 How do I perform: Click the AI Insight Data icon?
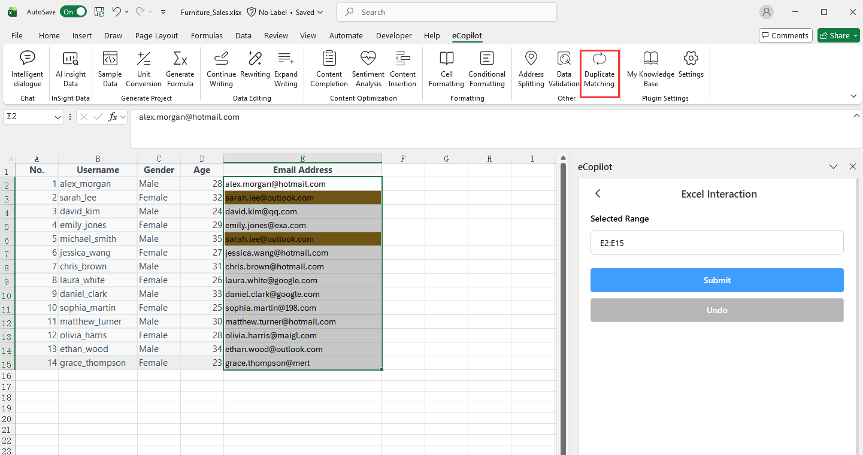pyautogui.click(x=71, y=69)
